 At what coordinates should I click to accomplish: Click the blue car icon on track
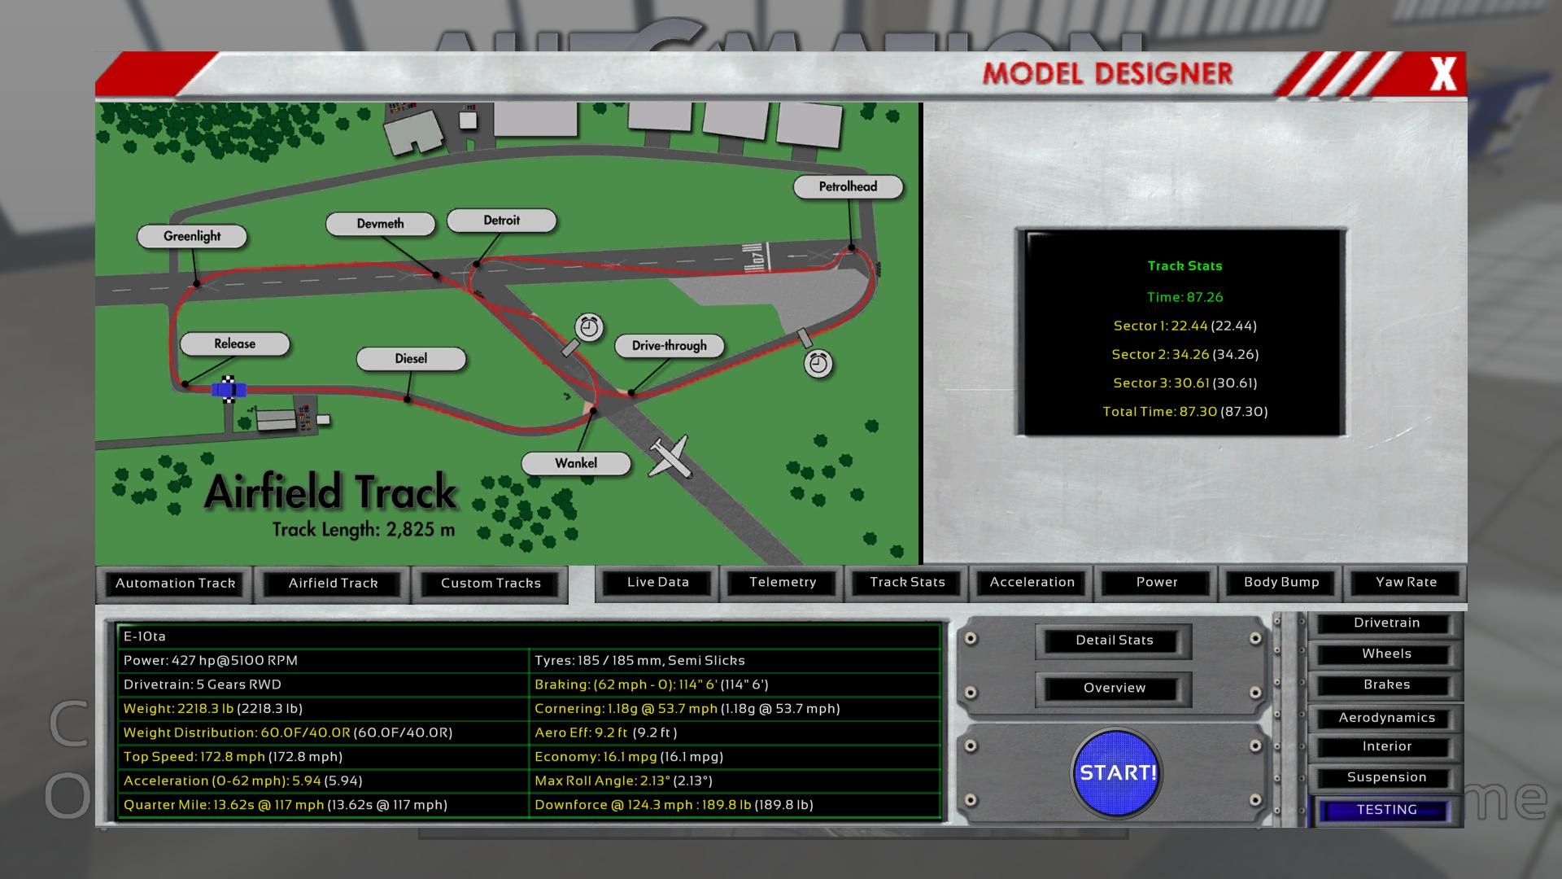tap(229, 391)
